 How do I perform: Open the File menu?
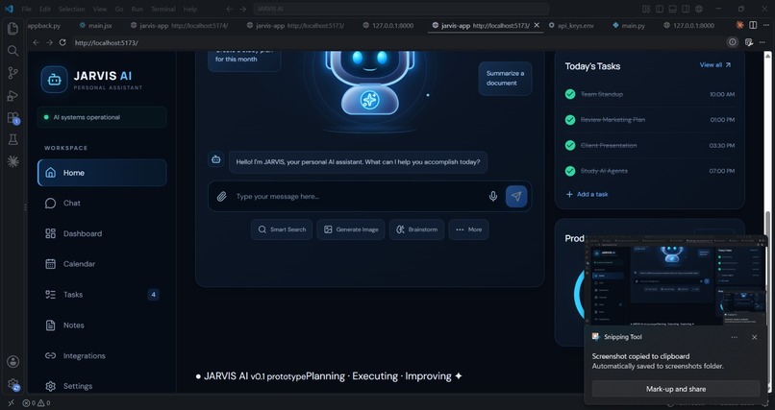(x=26, y=9)
